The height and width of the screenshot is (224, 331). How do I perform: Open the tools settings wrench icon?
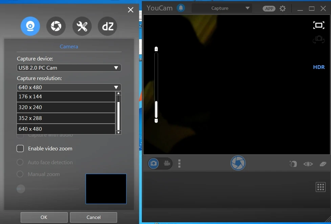(x=82, y=26)
